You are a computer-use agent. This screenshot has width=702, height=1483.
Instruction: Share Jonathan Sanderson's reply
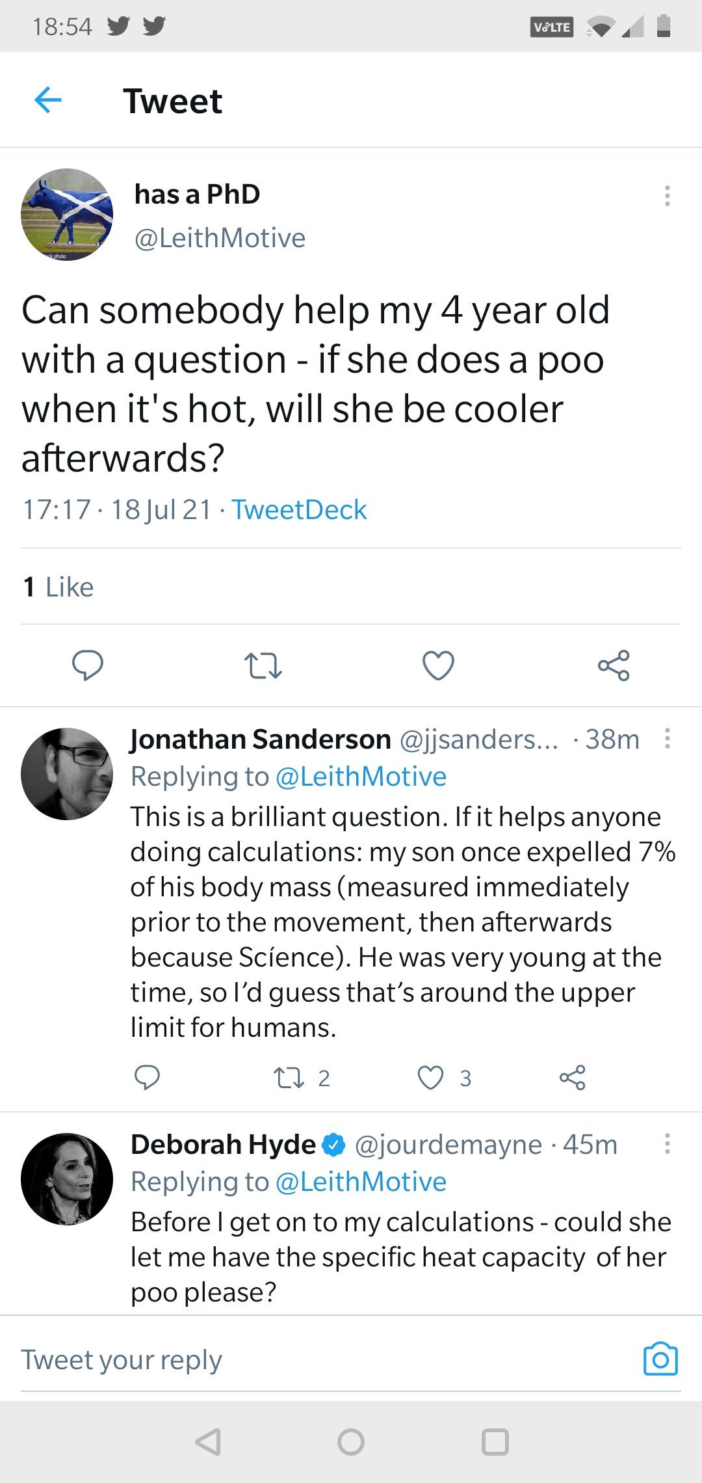click(573, 1078)
